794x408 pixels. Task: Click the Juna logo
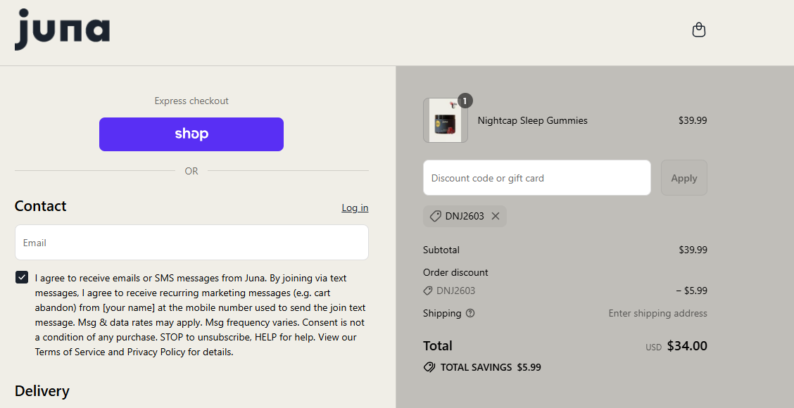pos(62,30)
